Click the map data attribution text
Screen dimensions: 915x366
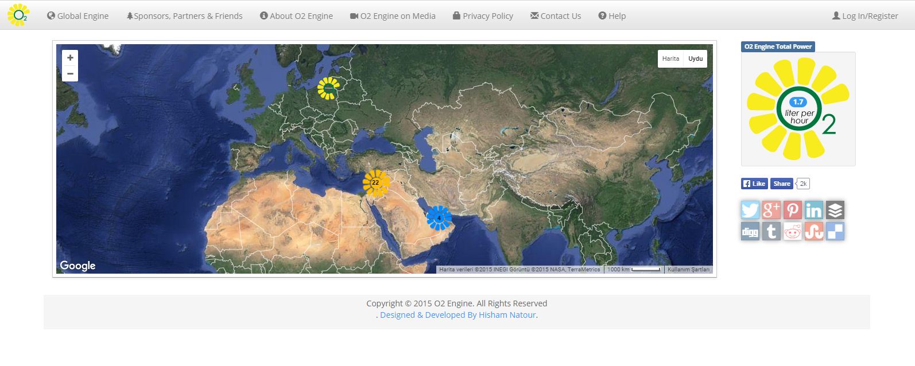(x=519, y=270)
